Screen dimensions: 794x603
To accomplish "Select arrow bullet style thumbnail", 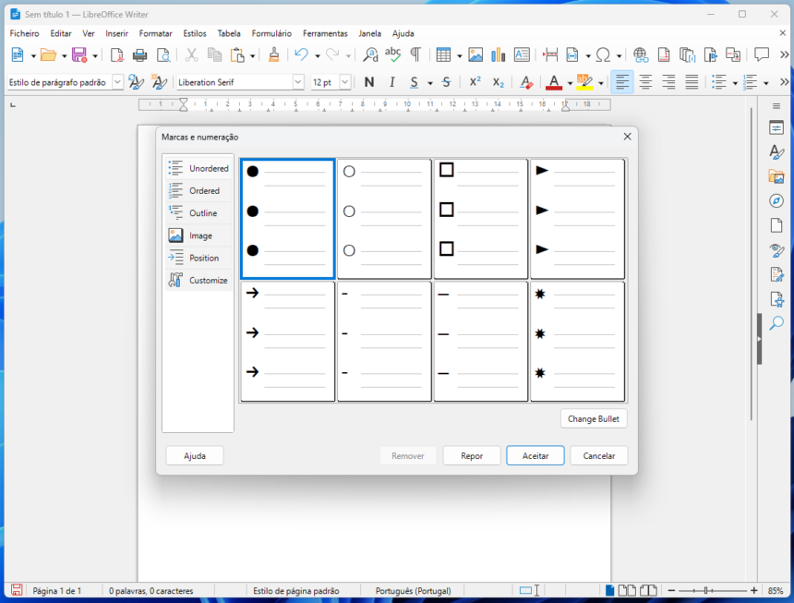I will point(288,342).
